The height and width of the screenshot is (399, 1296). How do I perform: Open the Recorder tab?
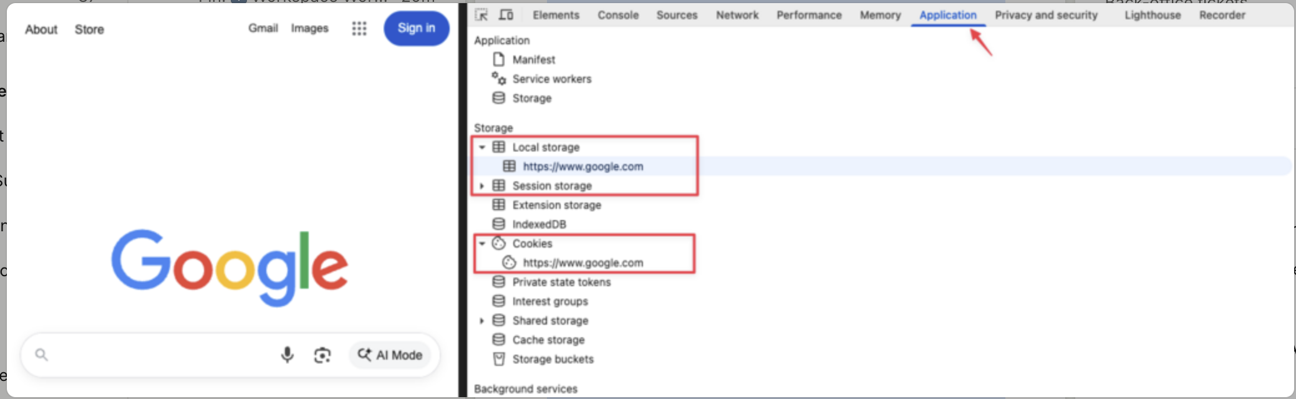[x=1222, y=15]
